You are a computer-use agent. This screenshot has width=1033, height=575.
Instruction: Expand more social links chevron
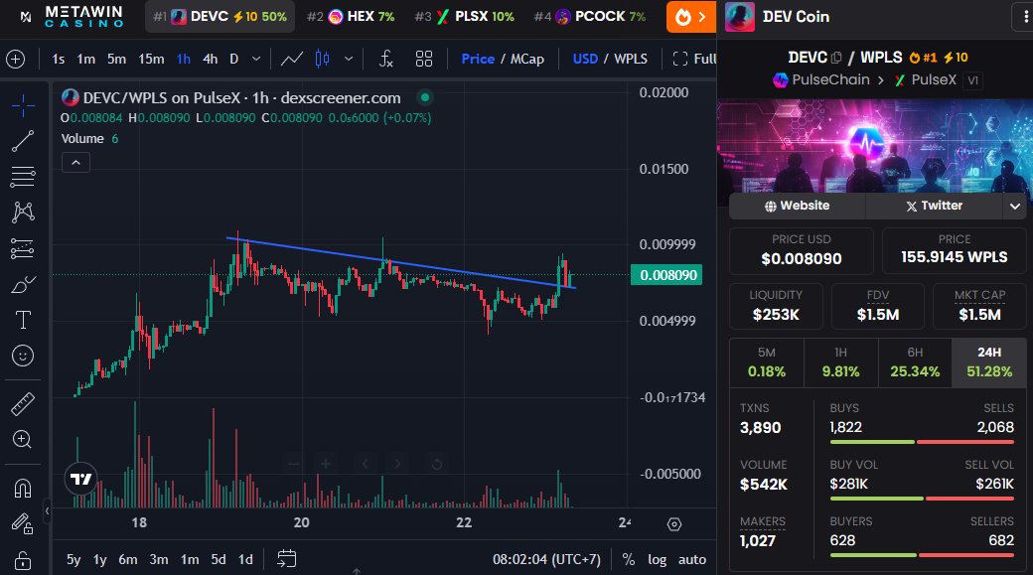(1015, 207)
